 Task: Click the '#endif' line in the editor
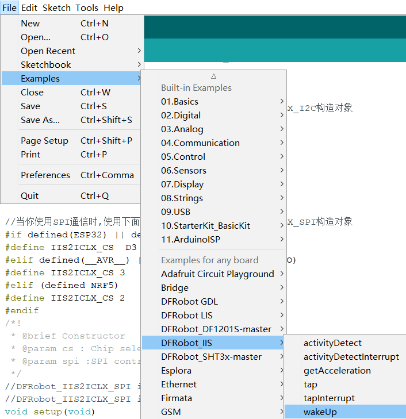[x=22, y=310]
